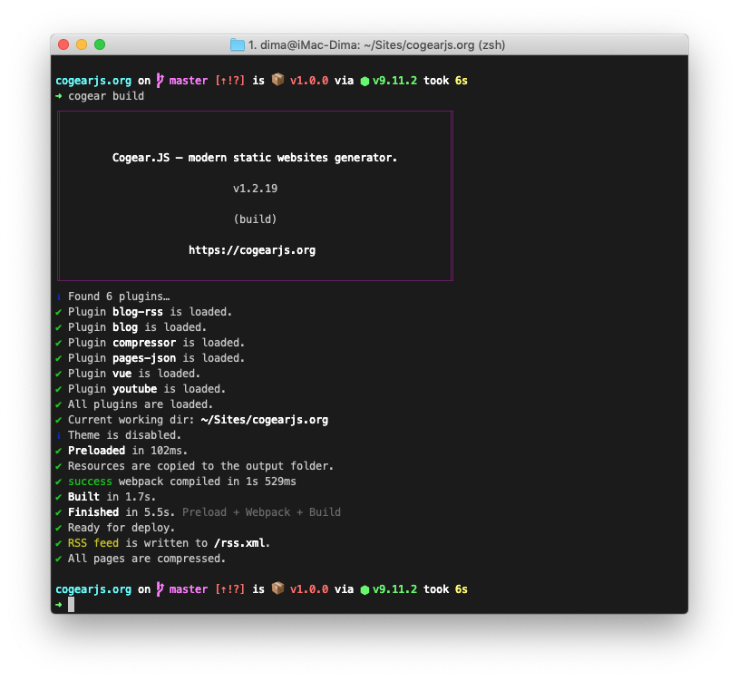Click the 'Cogear.JS — modern static websites generator.' heading
The height and width of the screenshot is (681, 739).
(255, 158)
